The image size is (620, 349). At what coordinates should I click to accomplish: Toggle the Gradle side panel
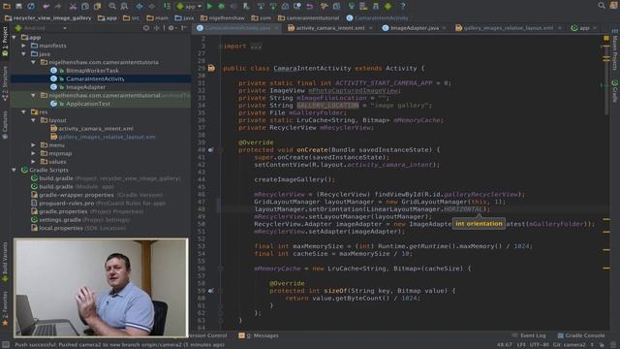(x=615, y=91)
